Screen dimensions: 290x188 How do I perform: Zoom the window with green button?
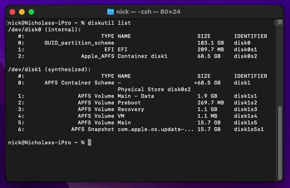31,12
